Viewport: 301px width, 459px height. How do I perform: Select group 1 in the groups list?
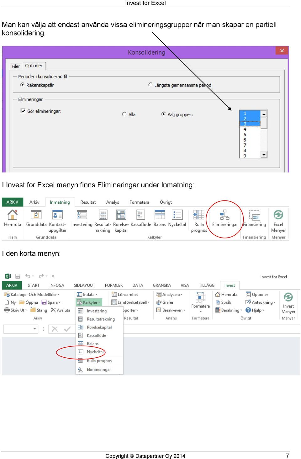pyautogui.click(x=250, y=113)
